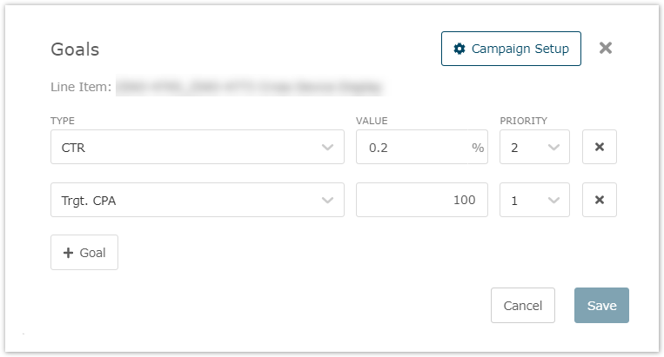Image resolution: width=664 pixels, height=357 pixels.
Task: Focus the Trgt. CPA value field showing 100
Action: click(x=421, y=201)
